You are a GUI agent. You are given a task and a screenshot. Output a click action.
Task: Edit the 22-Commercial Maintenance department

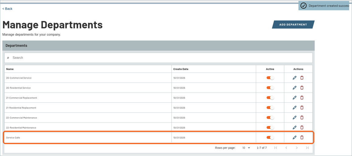coord(294,117)
